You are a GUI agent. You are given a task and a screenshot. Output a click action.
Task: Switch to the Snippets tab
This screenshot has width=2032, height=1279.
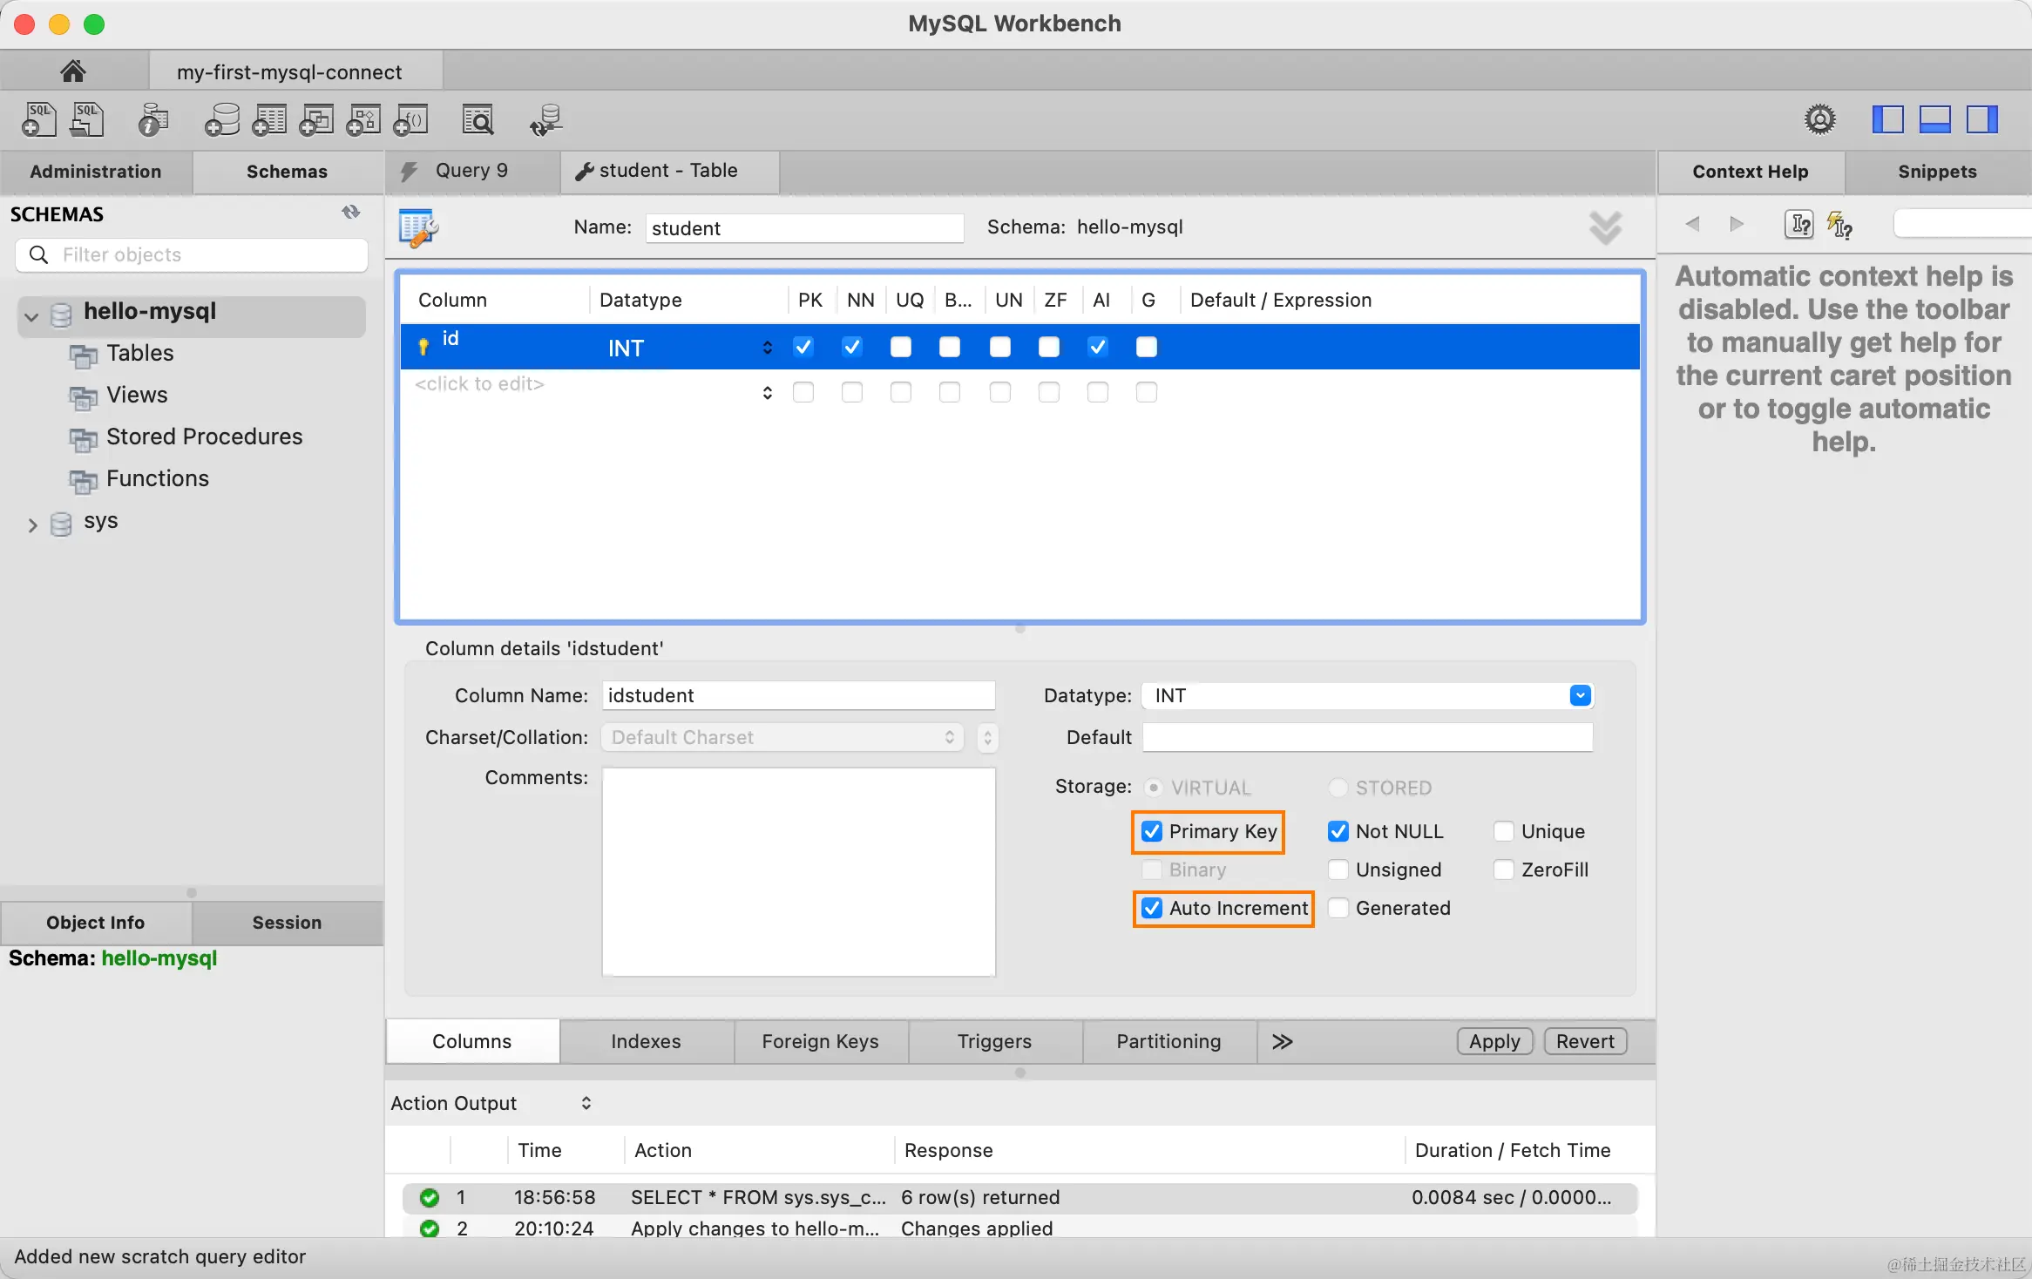pyautogui.click(x=1938, y=172)
